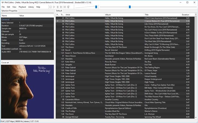Open the Playback menu
Image resolution: width=198 pixels, height=123 pixels.
(x=22, y=7)
